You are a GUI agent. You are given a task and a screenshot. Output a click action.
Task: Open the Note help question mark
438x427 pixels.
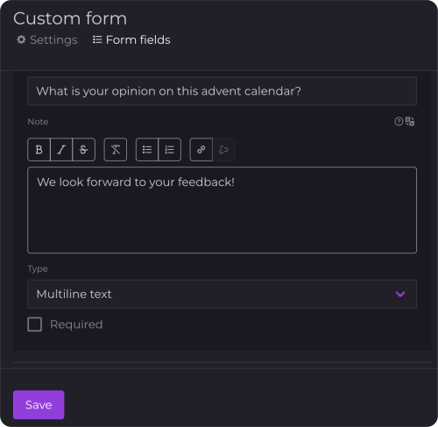(399, 121)
